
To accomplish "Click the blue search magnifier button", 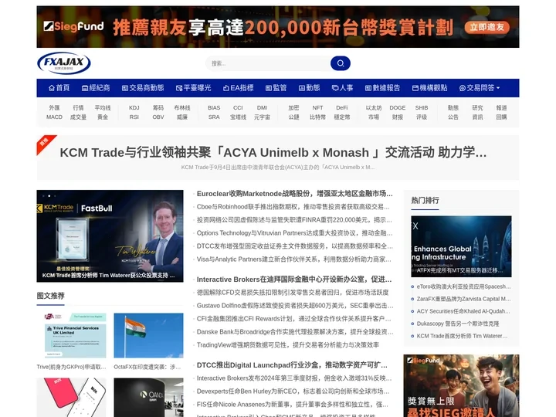I will [x=341, y=63].
